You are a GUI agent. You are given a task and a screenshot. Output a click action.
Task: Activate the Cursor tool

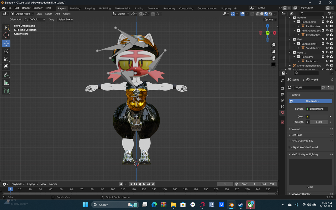pos(6,35)
